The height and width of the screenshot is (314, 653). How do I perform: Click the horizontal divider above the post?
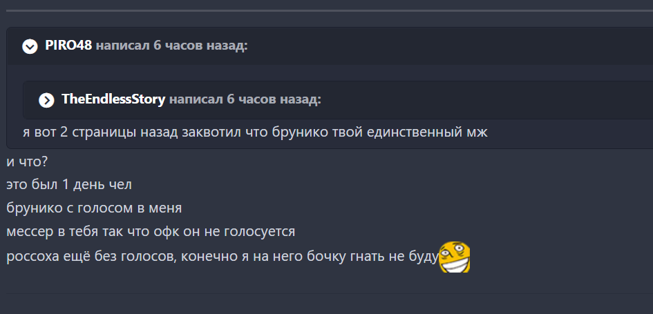(x=330, y=10)
